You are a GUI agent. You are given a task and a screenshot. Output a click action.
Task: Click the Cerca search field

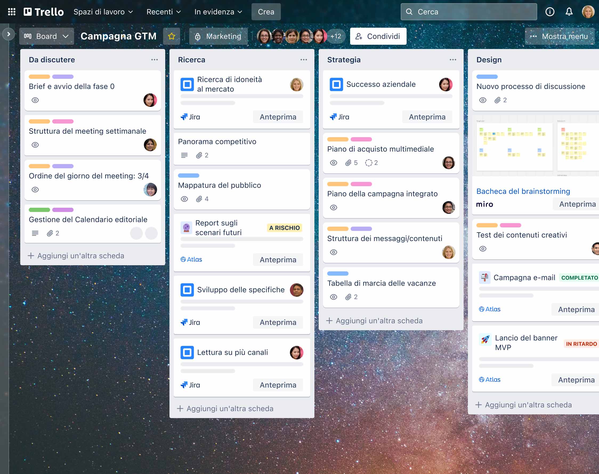tap(468, 12)
